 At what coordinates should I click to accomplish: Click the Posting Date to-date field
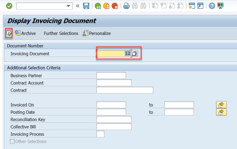[179, 112]
